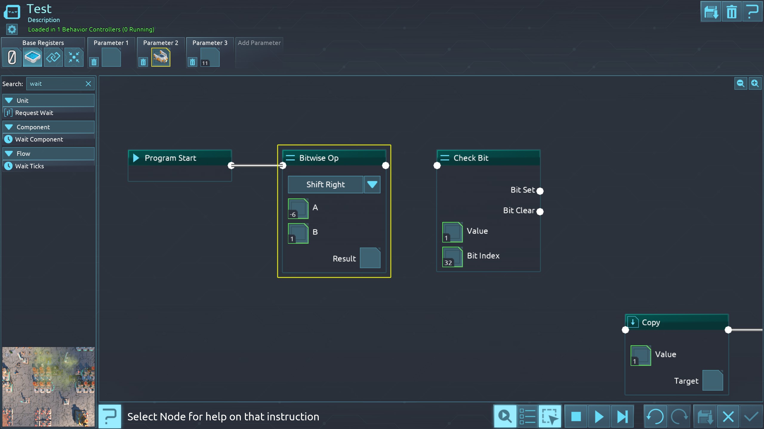Click the help question mark icon bottom-left
This screenshot has height=429, width=764.
coord(110,416)
